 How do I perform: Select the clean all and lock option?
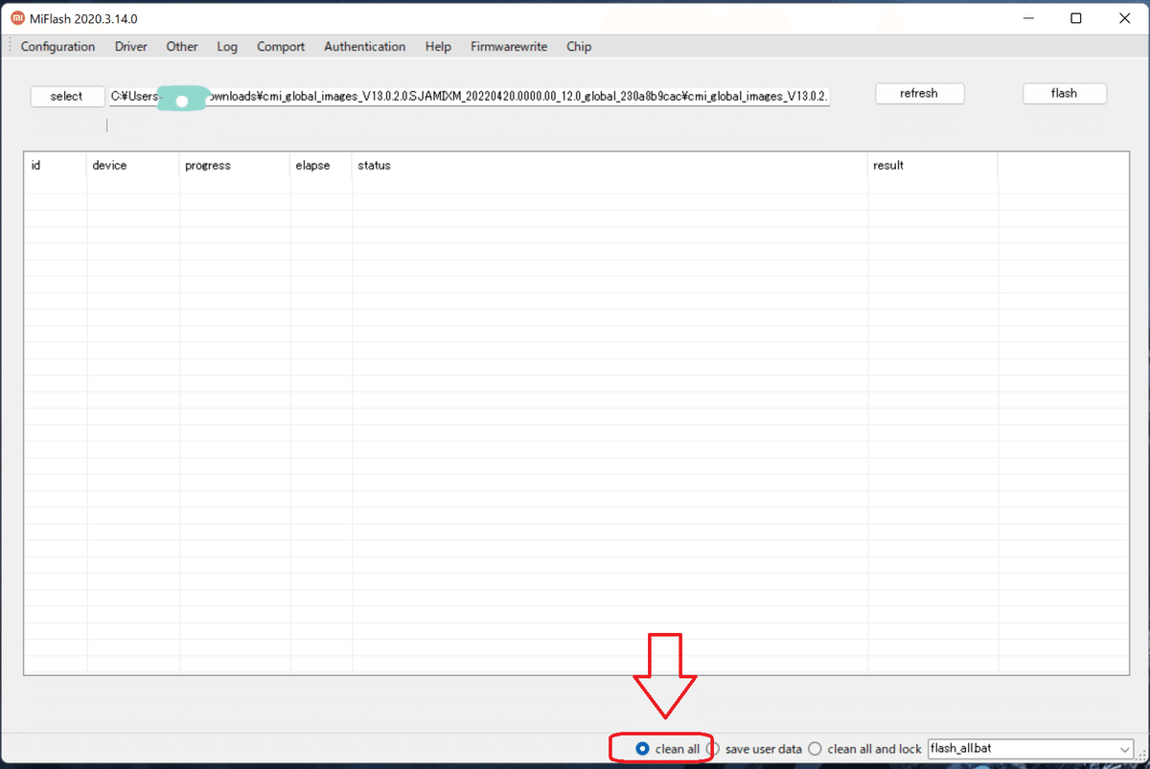815,749
